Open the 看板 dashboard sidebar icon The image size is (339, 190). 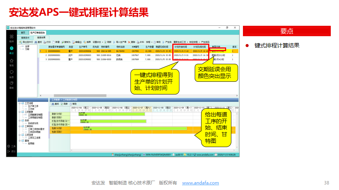click(12, 83)
